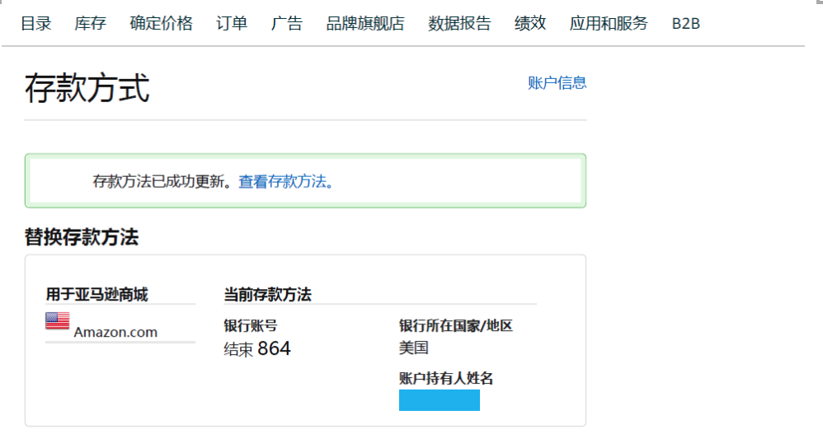Select 确定价格 in the navigation bar
Image resolution: width=823 pixels, height=443 pixels.
pos(161,23)
